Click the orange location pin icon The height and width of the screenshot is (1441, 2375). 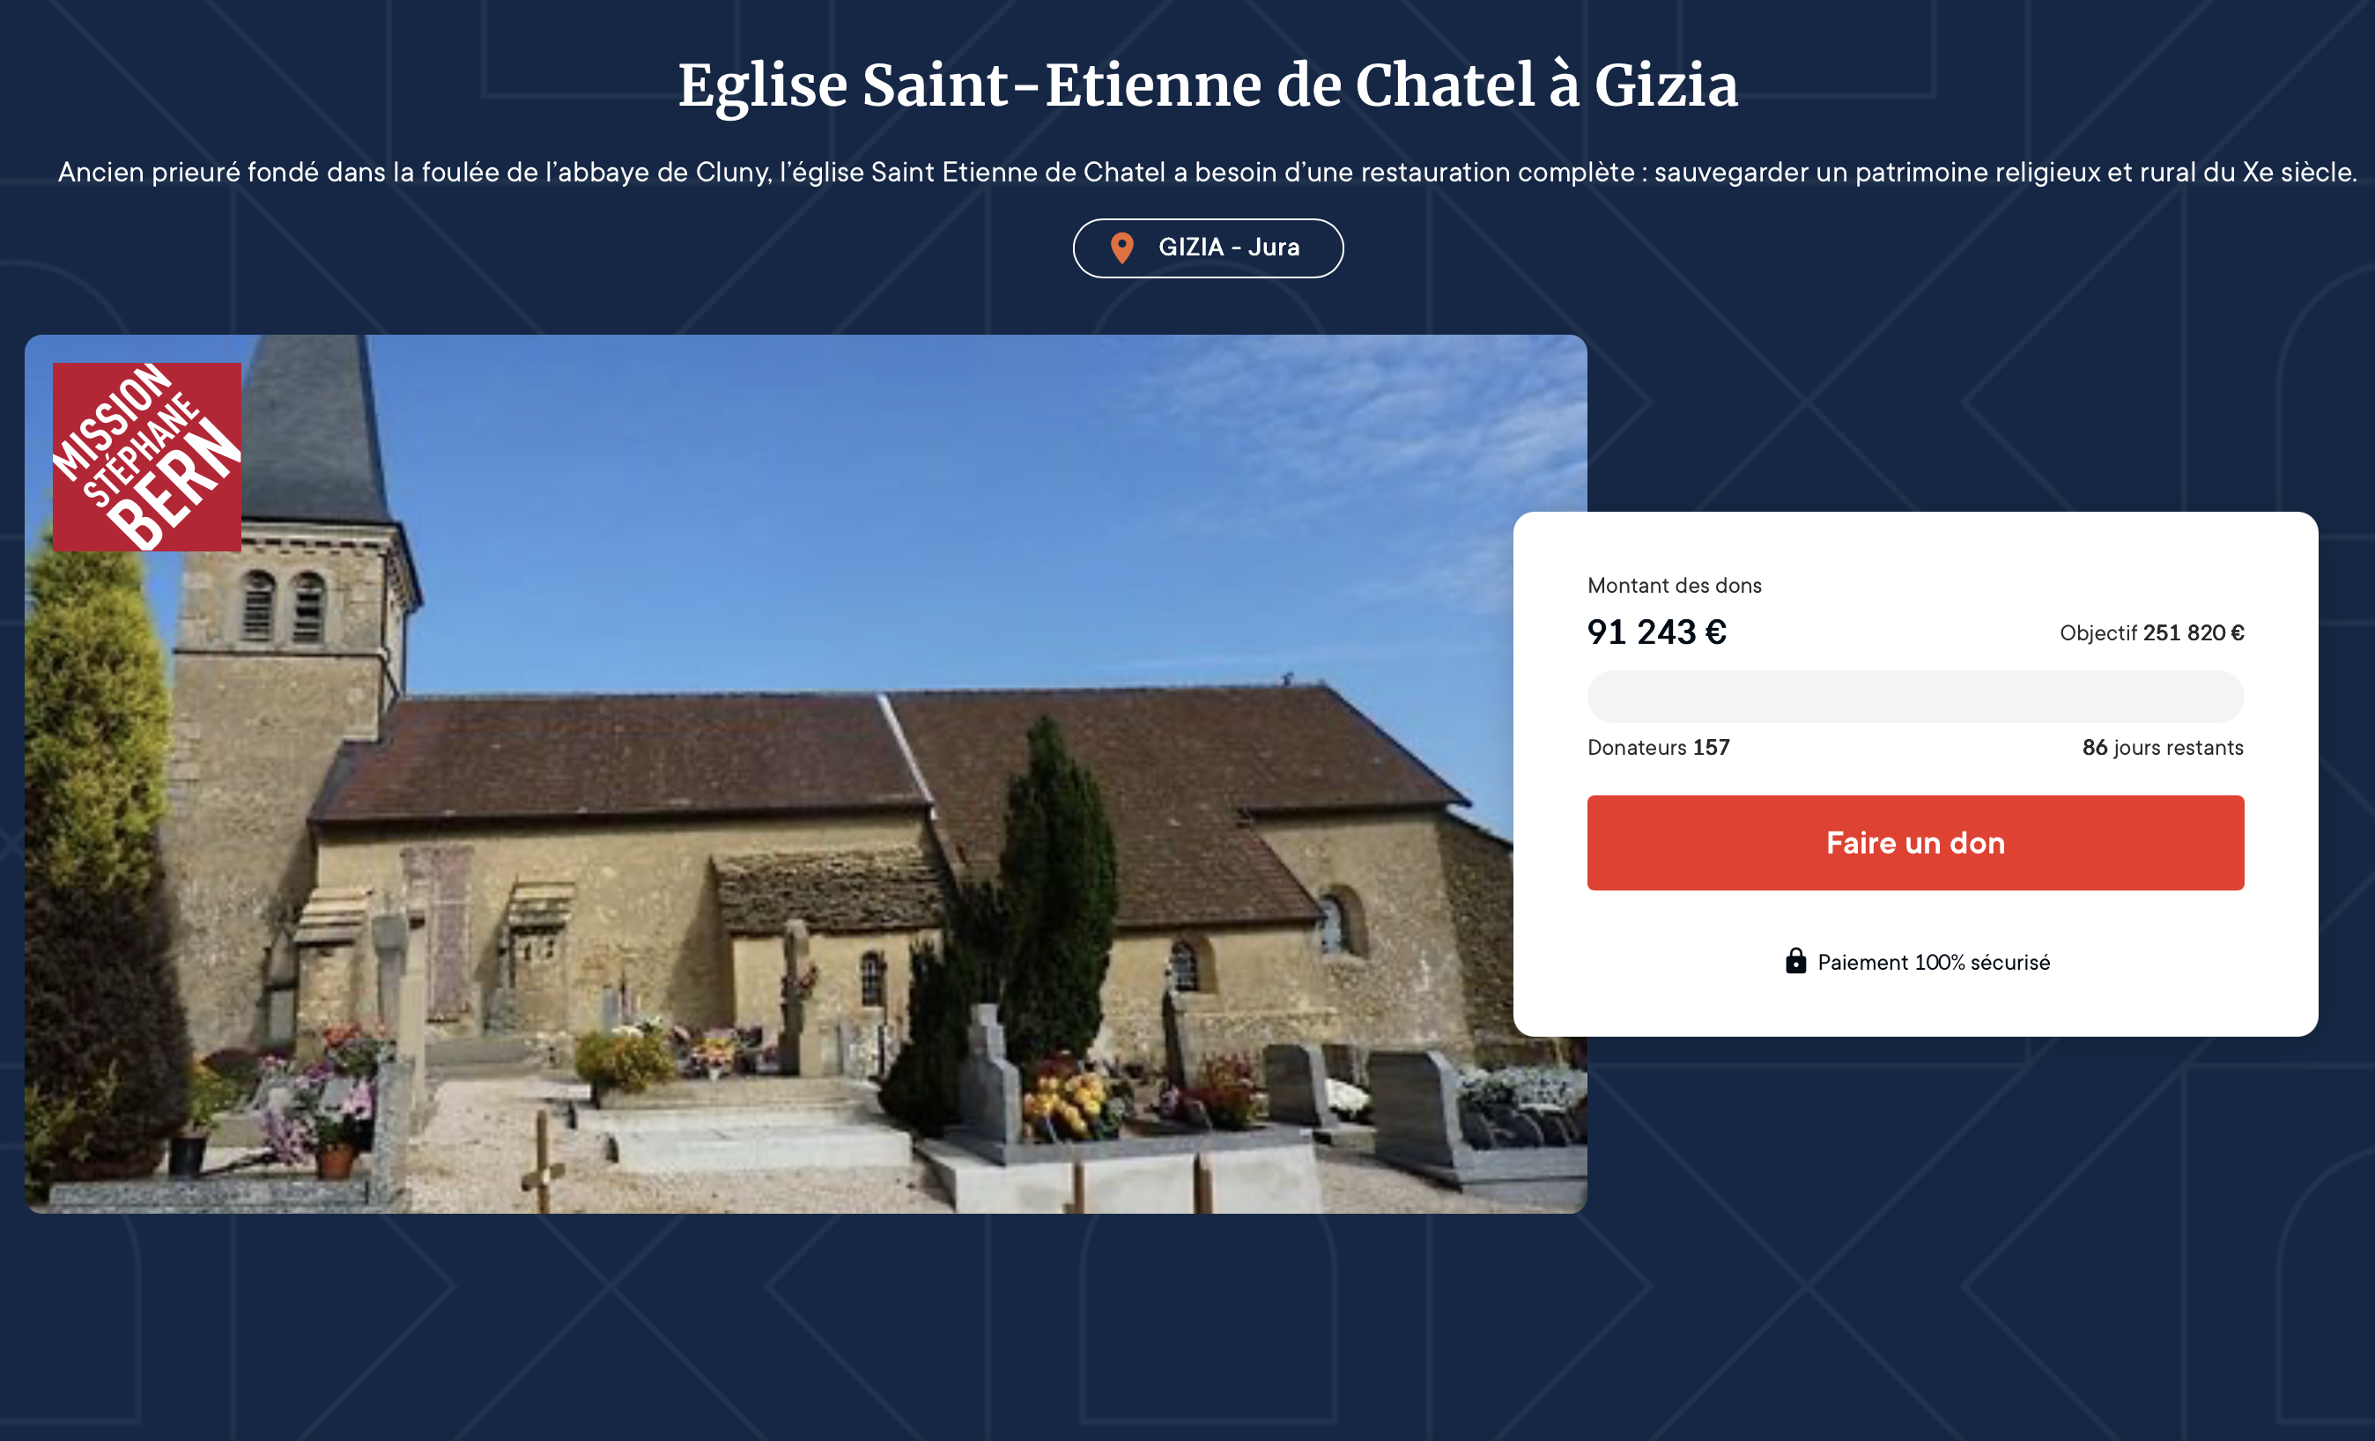1122,248
